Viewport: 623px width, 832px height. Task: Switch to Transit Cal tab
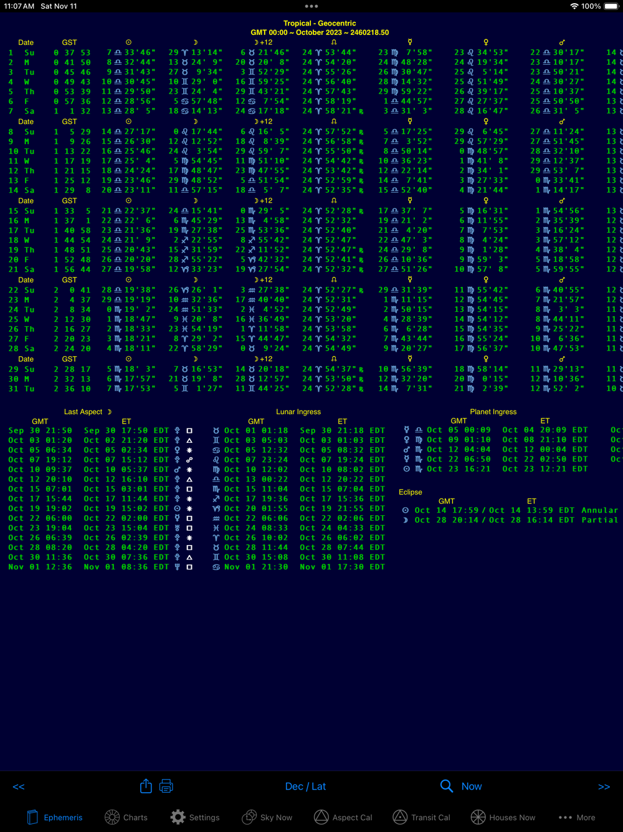point(421,817)
